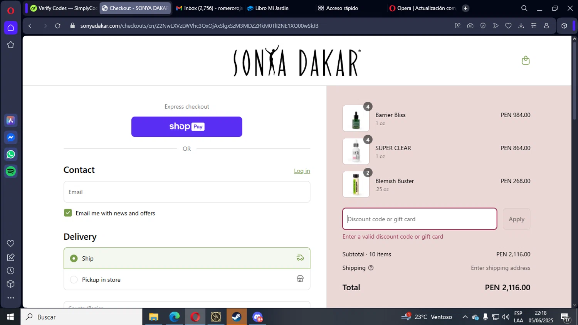Open bookmarks star in Opera sidebar
The image size is (578, 325).
[x=11, y=45]
